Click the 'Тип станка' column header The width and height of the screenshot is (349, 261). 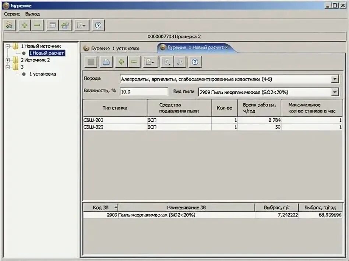[x=115, y=108]
